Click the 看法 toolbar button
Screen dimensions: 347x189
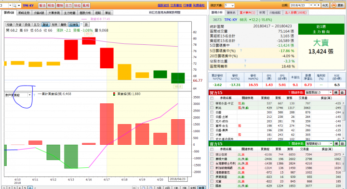[42, 5]
